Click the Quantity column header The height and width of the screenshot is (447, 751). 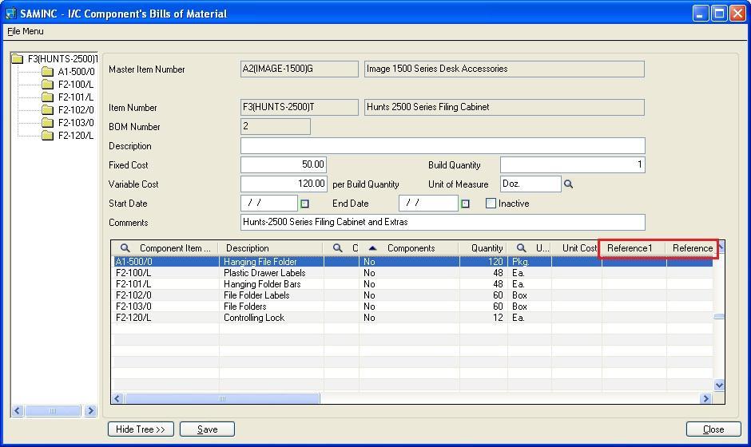tap(483, 248)
